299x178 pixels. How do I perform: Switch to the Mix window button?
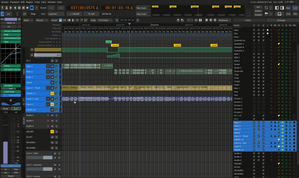(x=295, y=14)
